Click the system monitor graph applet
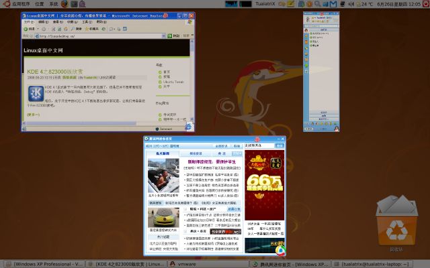The height and width of the screenshot is (268, 430). pyautogui.click(x=231, y=4)
